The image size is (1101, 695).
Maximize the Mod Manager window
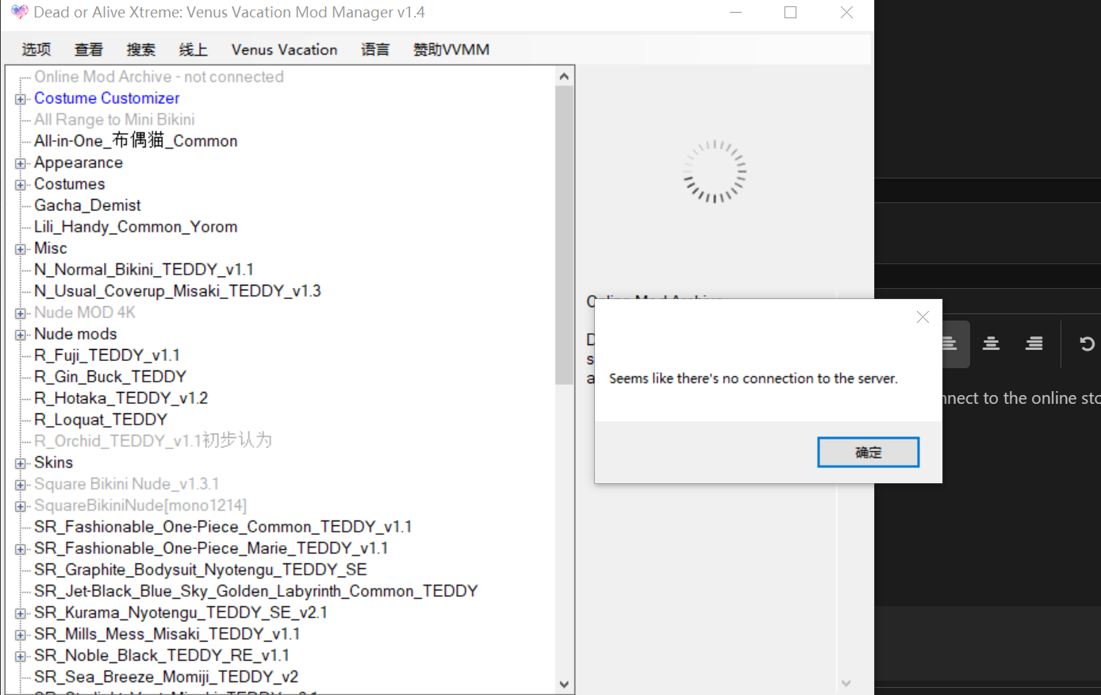pos(790,13)
